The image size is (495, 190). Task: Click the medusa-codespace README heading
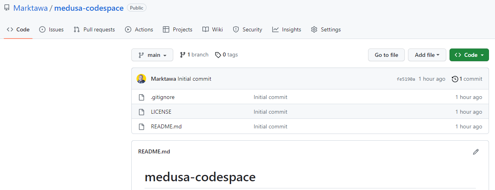tap(200, 177)
